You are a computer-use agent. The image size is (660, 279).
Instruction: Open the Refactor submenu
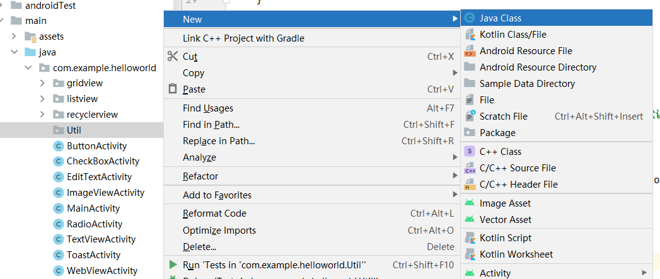point(200,176)
